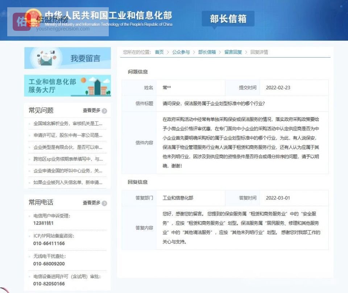348x293 pixels.
Task: Open FAQ about 企业类型是有限合伙
Action: [x=67, y=147]
